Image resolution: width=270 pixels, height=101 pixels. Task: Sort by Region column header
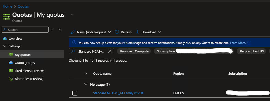tap(178, 74)
